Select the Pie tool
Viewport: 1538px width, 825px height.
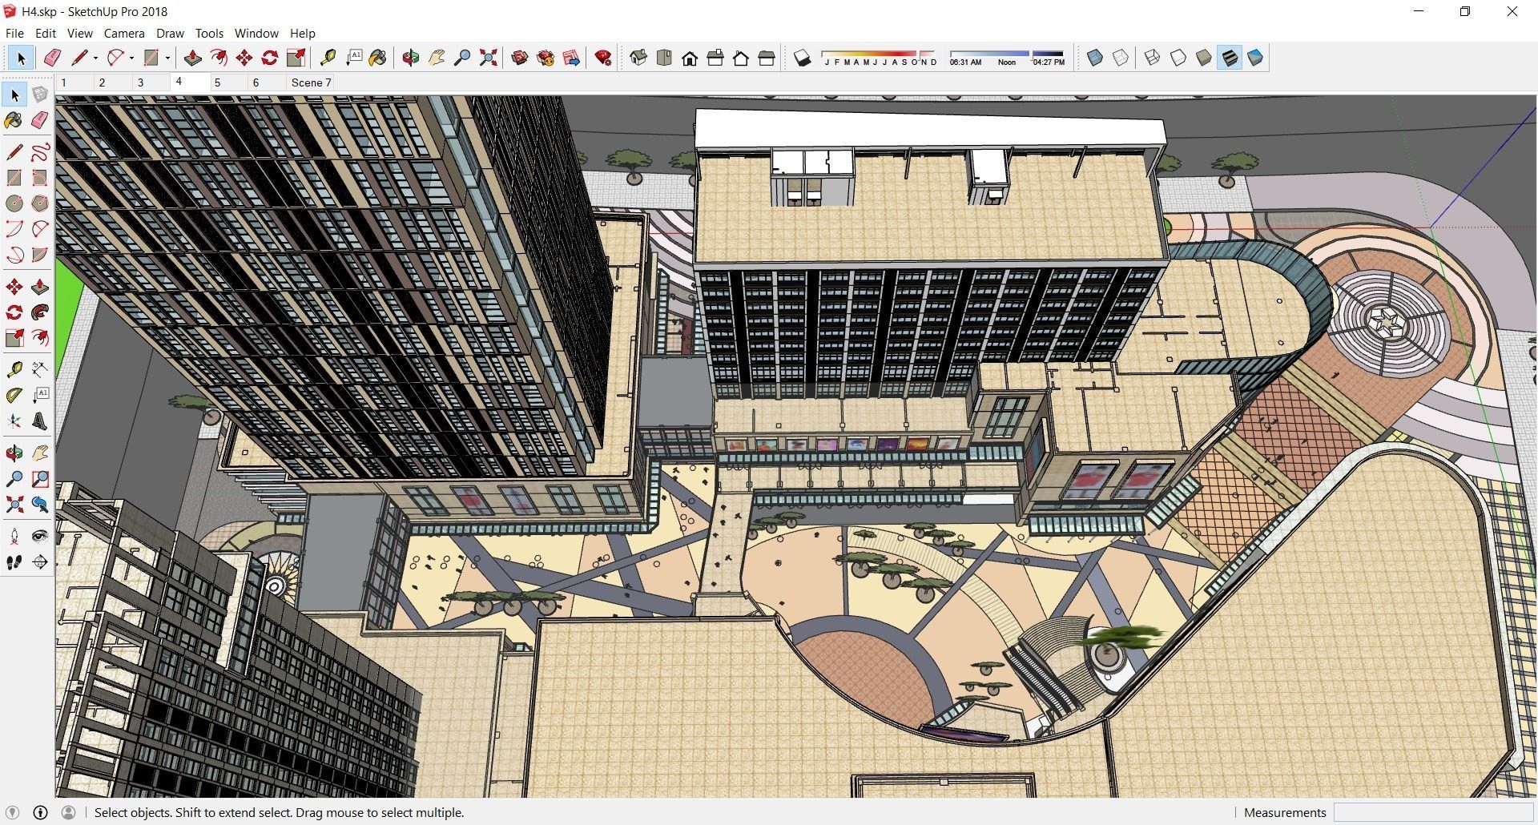[39, 255]
